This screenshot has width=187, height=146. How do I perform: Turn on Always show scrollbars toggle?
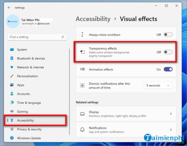(x=168, y=35)
